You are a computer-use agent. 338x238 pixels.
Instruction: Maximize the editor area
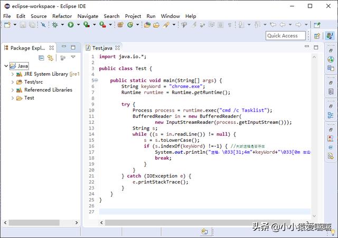316,47
